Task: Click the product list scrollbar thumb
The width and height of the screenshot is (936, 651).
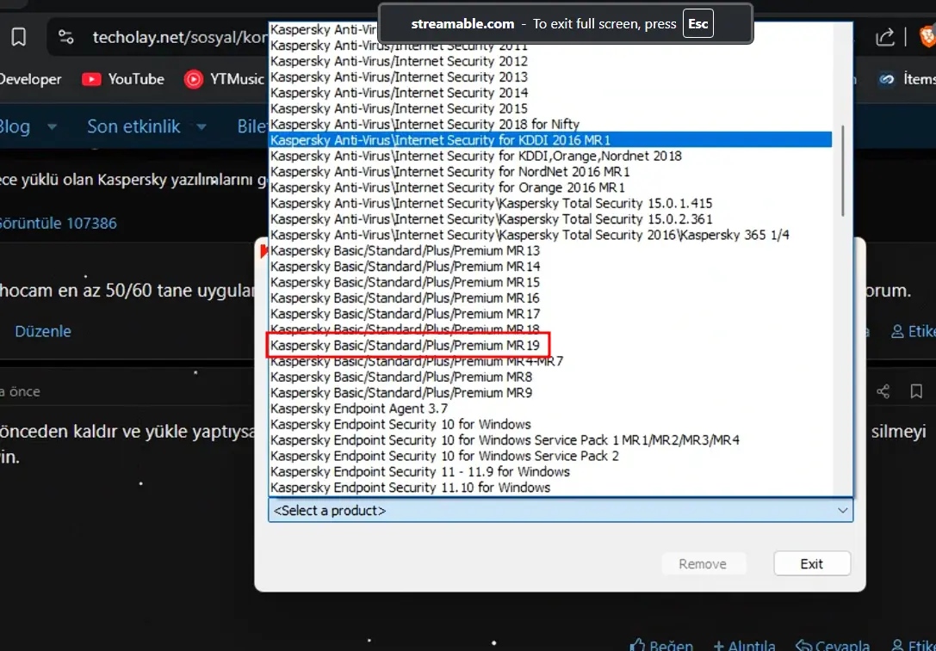Action: (x=842, y=170)
